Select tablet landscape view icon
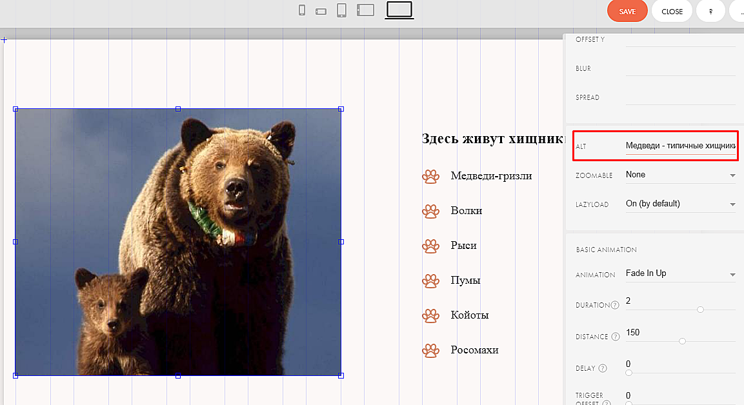 tap(365, 10)
